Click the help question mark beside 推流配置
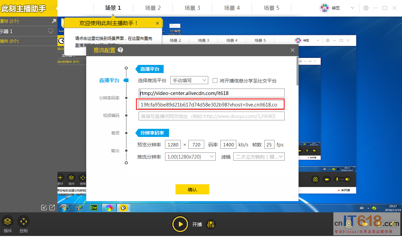This screenshot has width=402, height=237. point(120,50)
